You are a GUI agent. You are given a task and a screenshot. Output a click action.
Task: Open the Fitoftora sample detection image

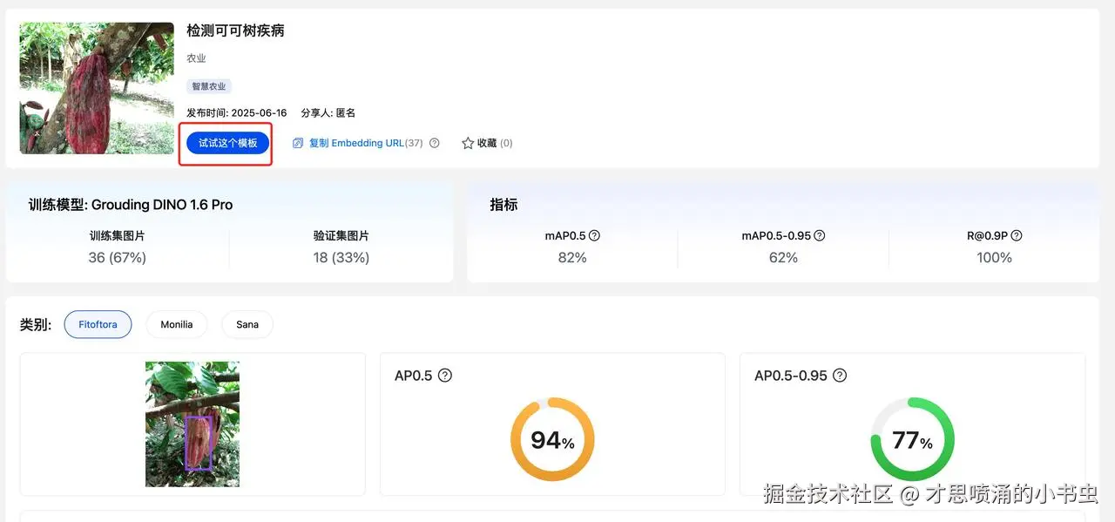point(193,424)
